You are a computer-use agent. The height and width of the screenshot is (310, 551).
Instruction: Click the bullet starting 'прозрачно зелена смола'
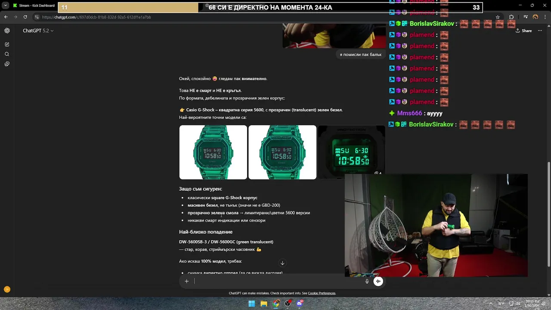pyautogui.click(x=249, y=213)
